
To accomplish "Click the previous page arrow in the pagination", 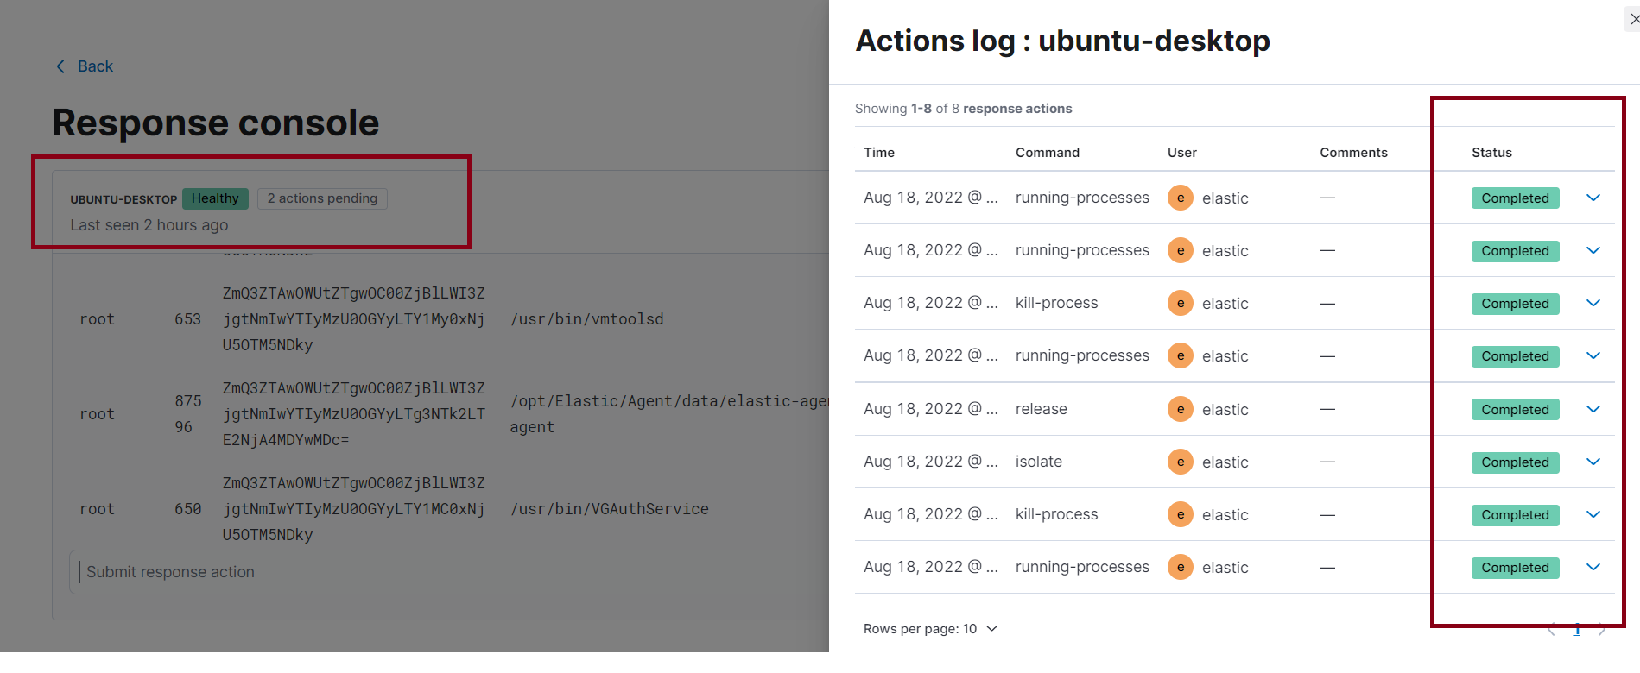I will [x=1551, y=629].
